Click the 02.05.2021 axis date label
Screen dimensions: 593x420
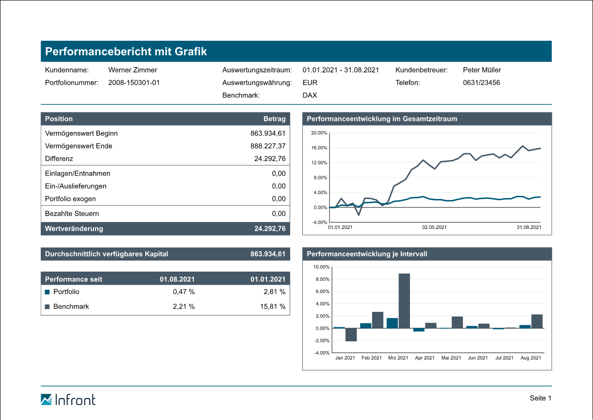434,228
